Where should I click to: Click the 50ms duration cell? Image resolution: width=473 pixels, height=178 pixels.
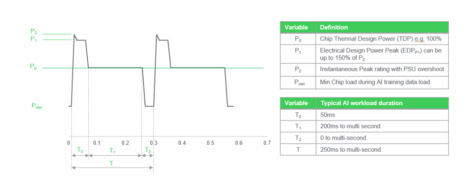click(x=382, y=115)
